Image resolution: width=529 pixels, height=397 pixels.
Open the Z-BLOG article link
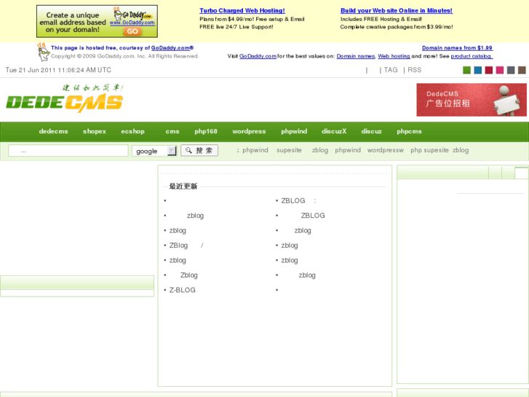[182, 290]
